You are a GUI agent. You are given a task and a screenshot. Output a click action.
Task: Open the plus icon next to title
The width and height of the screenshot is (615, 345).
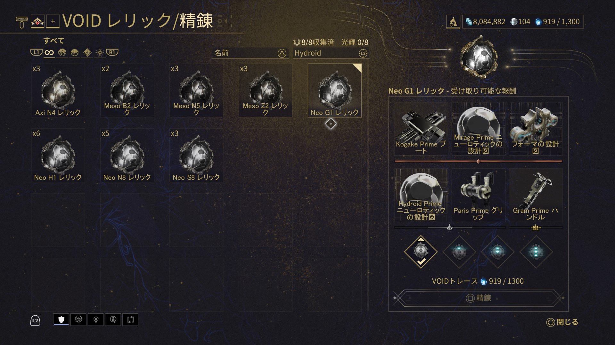tap(53, 21)
